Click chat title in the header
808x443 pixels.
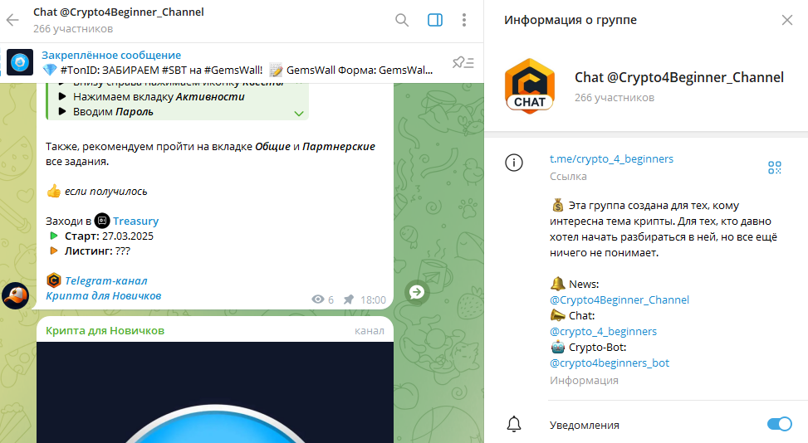point(119,12)
